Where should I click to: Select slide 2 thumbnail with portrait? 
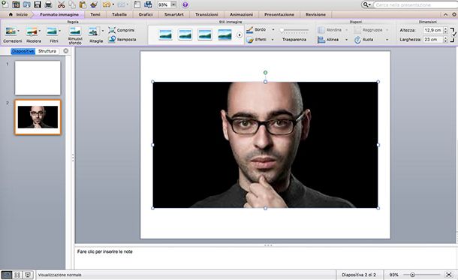click(38, 117)
